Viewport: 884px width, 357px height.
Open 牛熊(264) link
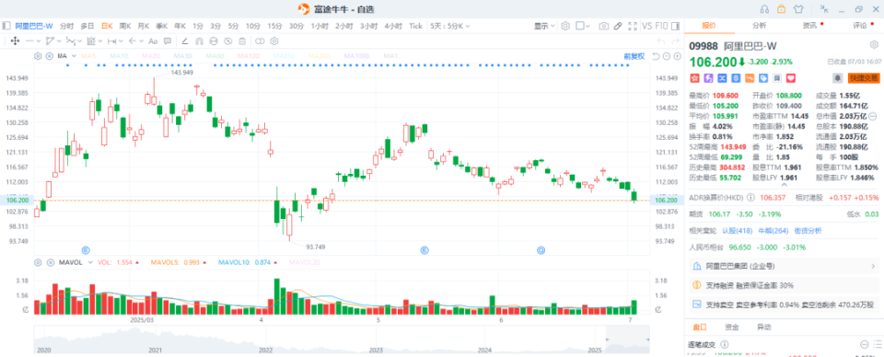point(772,230)
